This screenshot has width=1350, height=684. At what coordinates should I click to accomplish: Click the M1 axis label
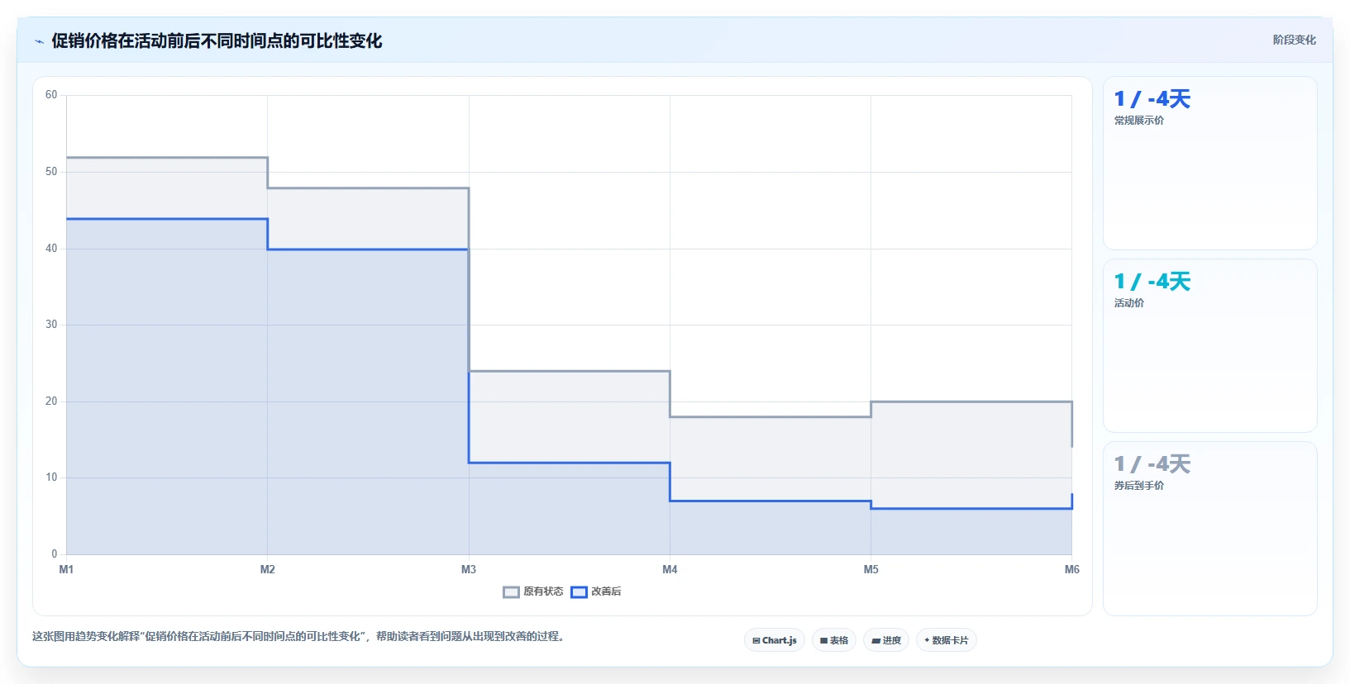point(66,569)
